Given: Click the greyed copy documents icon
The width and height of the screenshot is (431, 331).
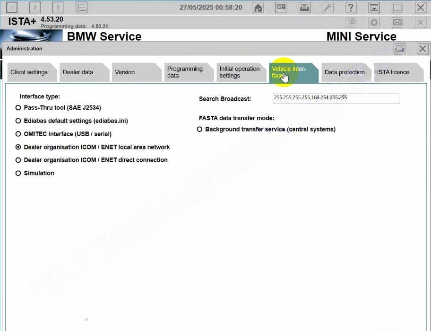Looking at the screenshot, I should 351,22.
